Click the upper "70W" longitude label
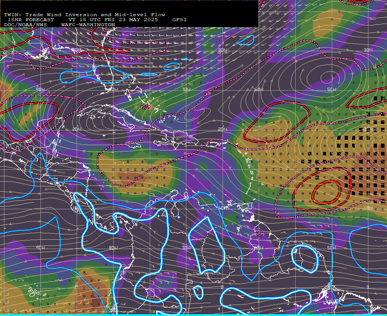Screen dimensions: 387x316 (186, 89)
